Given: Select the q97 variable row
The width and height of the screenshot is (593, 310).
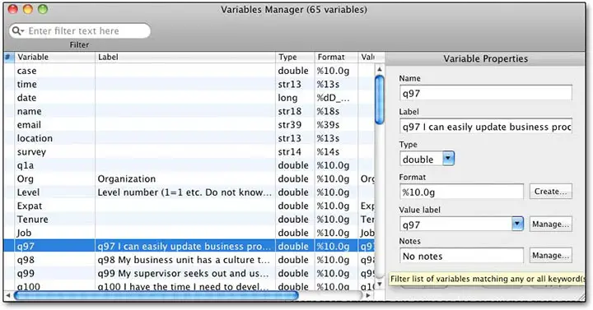Looking at the screenshot, I should 189,247.
